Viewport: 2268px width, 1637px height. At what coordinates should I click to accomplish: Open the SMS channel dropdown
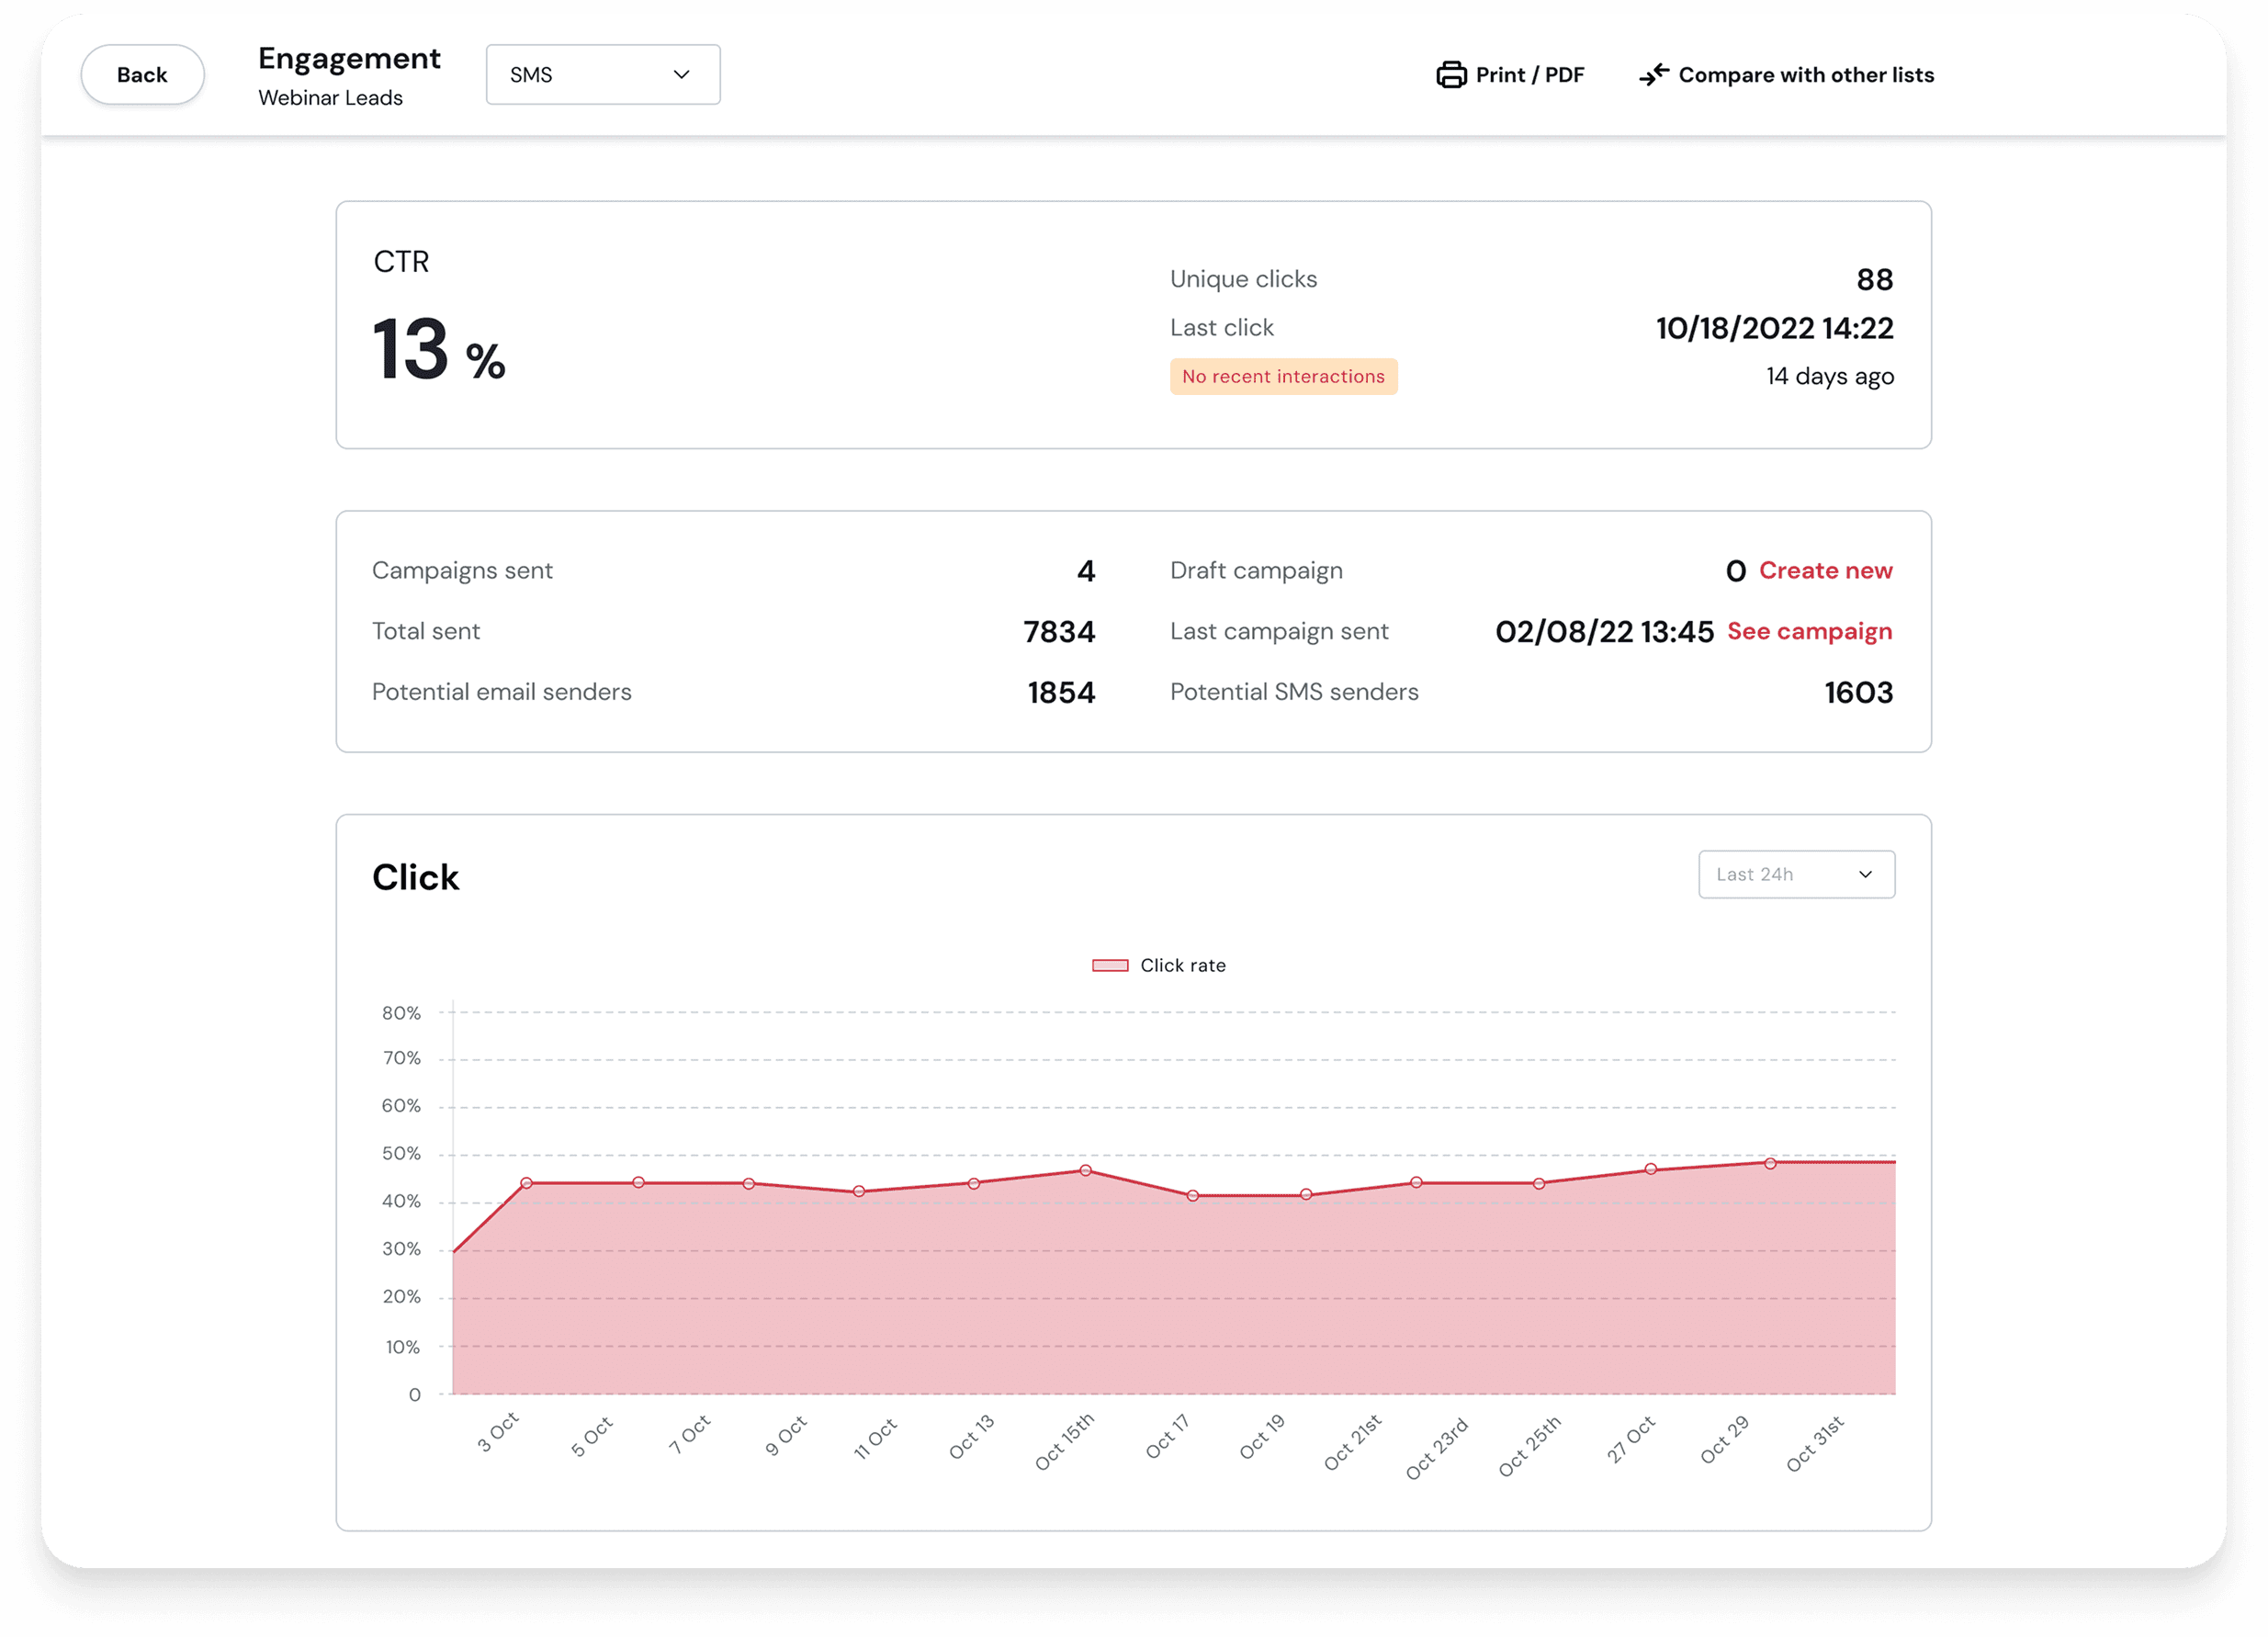(602, 75)
